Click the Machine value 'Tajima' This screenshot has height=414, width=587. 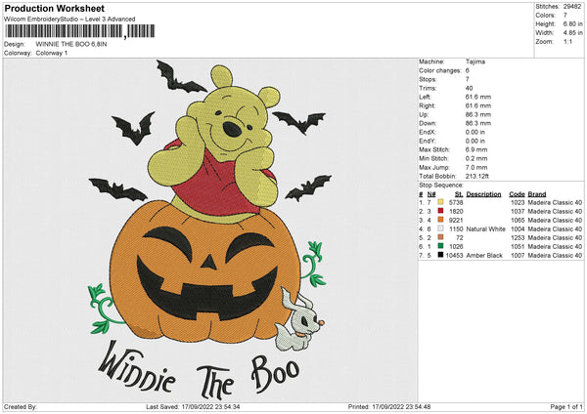click(475, 62)
